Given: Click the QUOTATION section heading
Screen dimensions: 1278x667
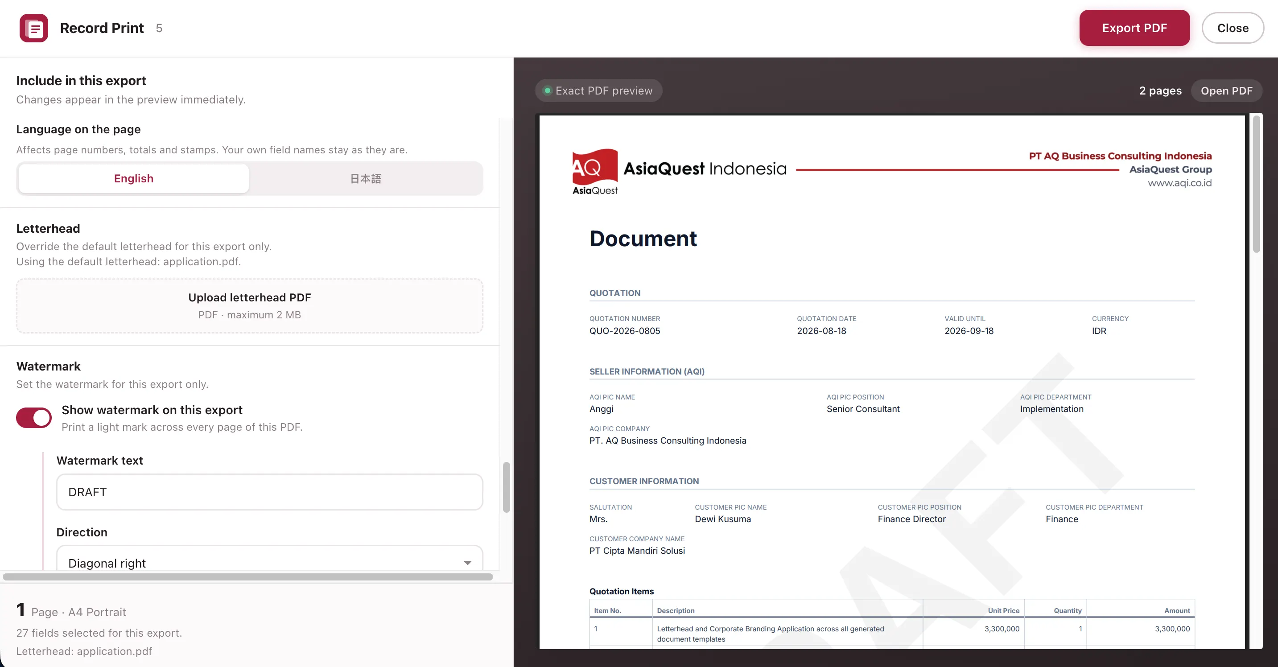Looking at the screenshot, I should click(614, 293).
